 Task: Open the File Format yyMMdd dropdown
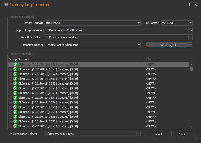tap(190, 23)
